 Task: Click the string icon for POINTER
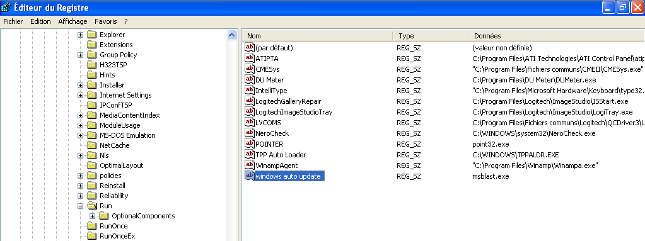coord(250,143)
